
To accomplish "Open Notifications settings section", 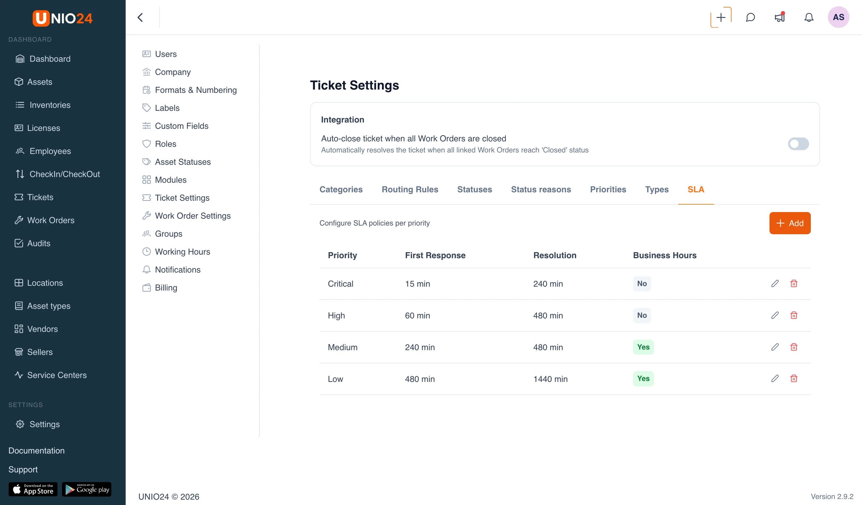I will [172, 270].
